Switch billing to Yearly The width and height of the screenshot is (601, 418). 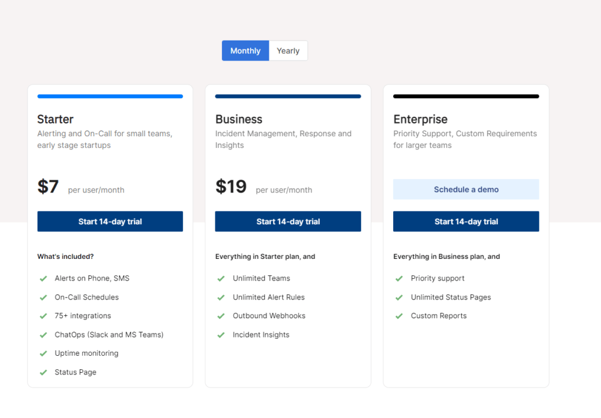point(288,50)
